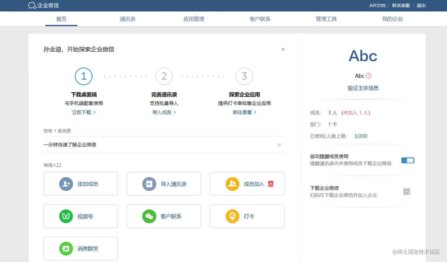Click the green 客户联系 WeChat icon
Viewport: 447px width, 262px height.
[149, 216]
